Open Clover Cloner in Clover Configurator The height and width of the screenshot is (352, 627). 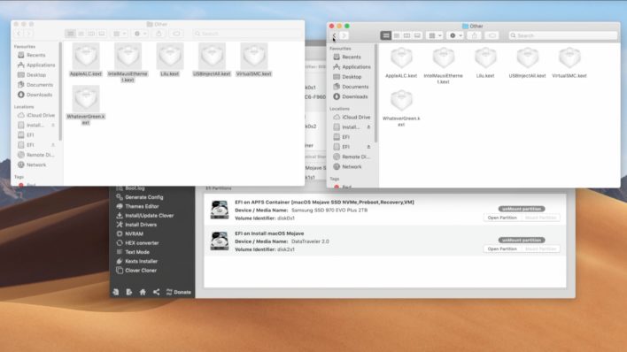136,271
